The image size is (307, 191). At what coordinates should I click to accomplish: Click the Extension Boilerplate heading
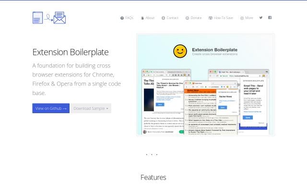71,52
